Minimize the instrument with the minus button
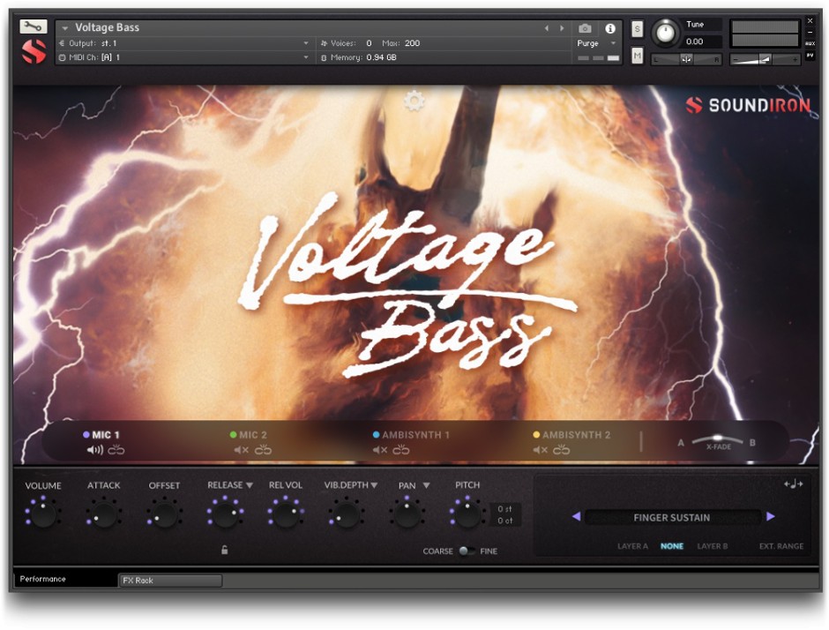 coord(810,33)
